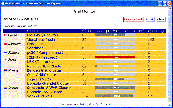Click the Norway flag icon
This screenshot has width=173, height=108.
point(6,70)
